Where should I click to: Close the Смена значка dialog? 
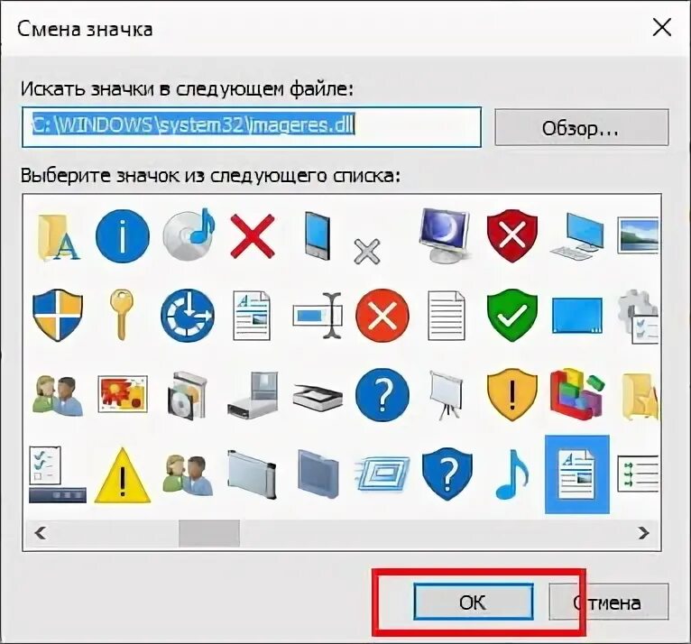pos(662,28)
